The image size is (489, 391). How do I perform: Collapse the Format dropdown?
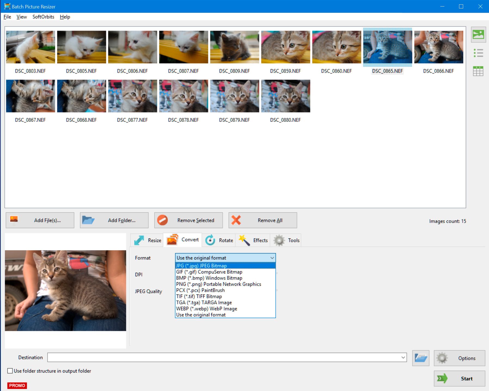[272, 258]
